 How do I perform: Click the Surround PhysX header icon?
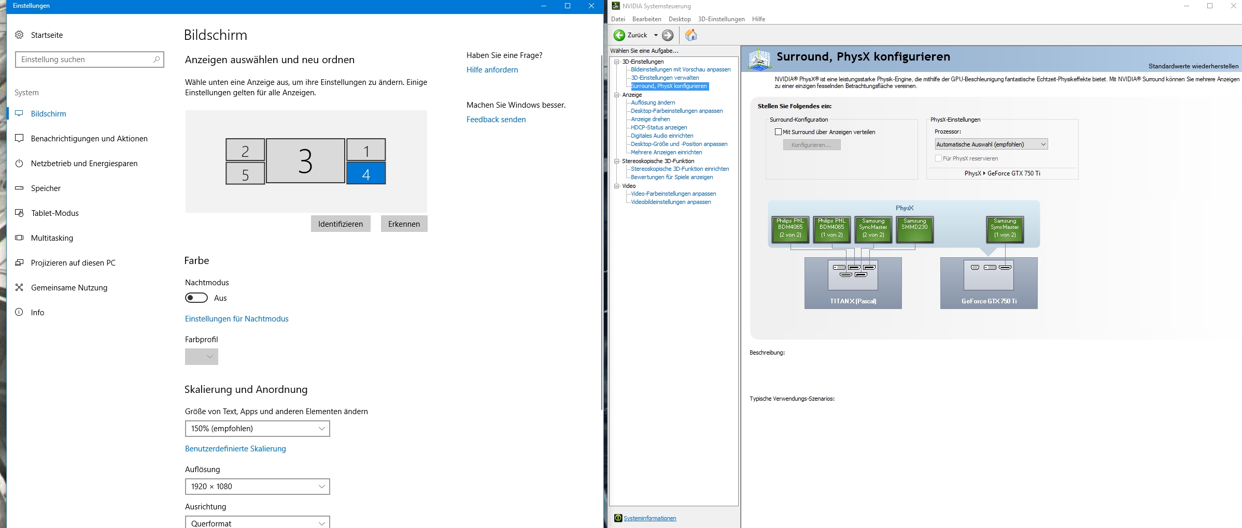(x=759, y=59)
